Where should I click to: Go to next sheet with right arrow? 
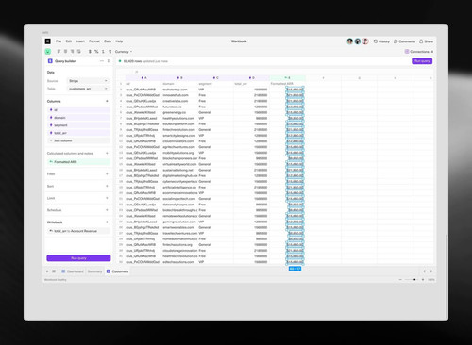(x=431, y=271)
